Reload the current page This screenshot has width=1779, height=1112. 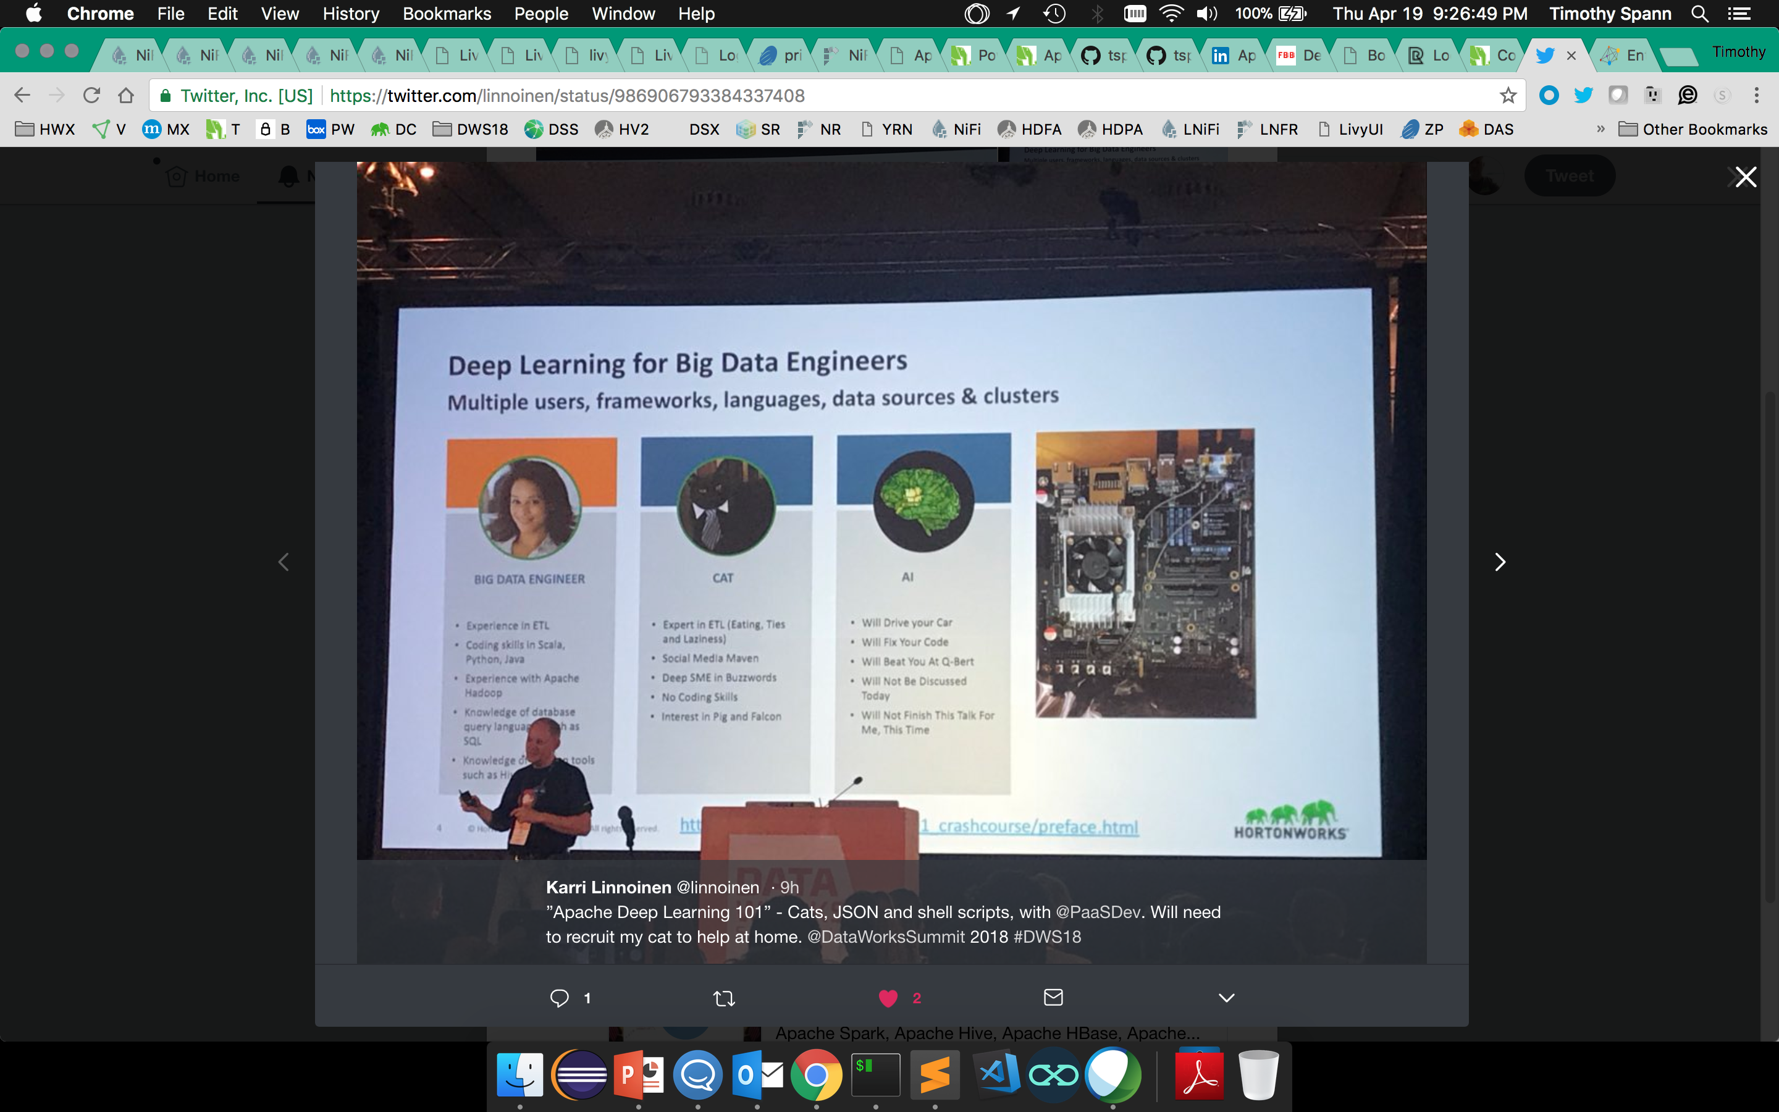point(91,96)
